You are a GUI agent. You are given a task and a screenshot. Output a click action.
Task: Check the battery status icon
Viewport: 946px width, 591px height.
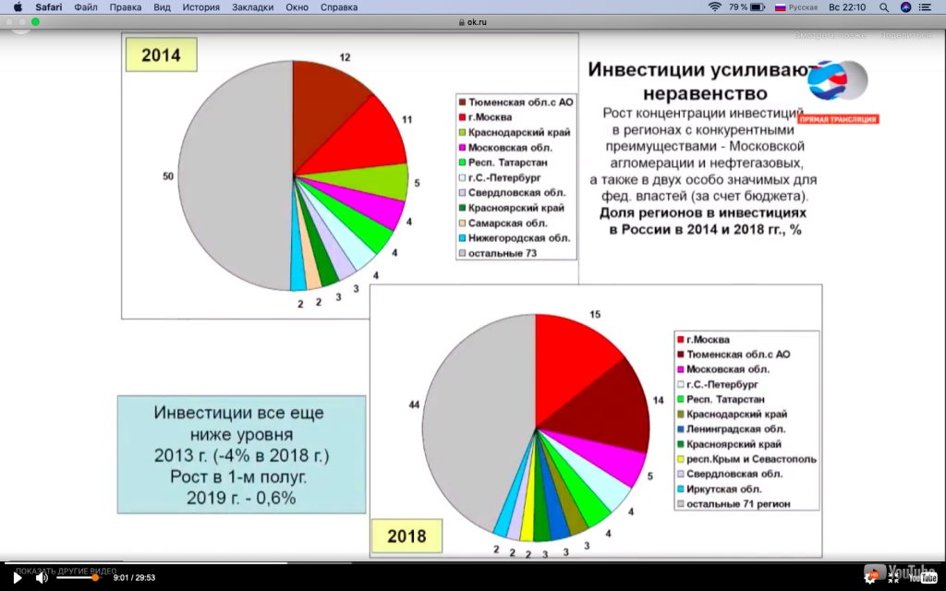[758, 6]
